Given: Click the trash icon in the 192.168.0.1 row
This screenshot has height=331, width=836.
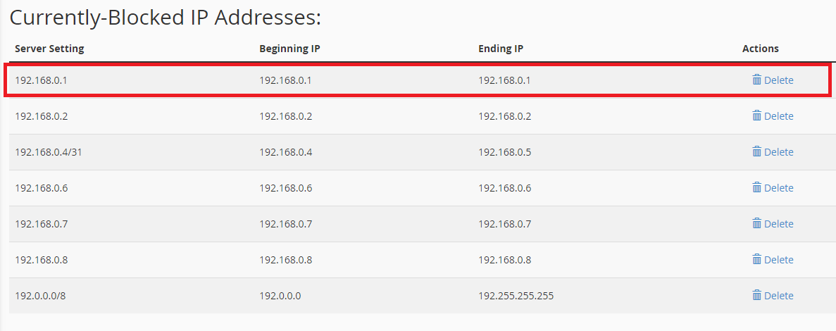Looking at the screenshot, I should 757,80.
